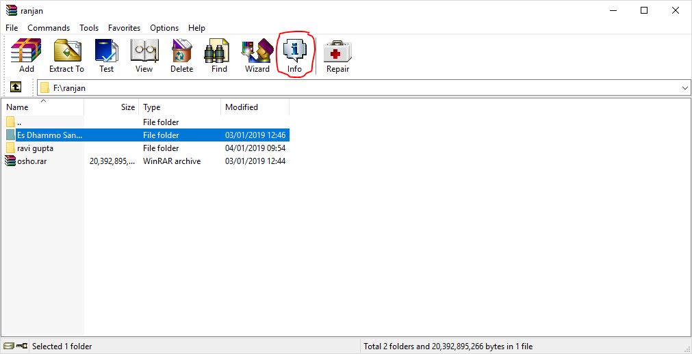
Task: Click the '04/01/2019 09:54' modified date
Action: coord(255,148)
